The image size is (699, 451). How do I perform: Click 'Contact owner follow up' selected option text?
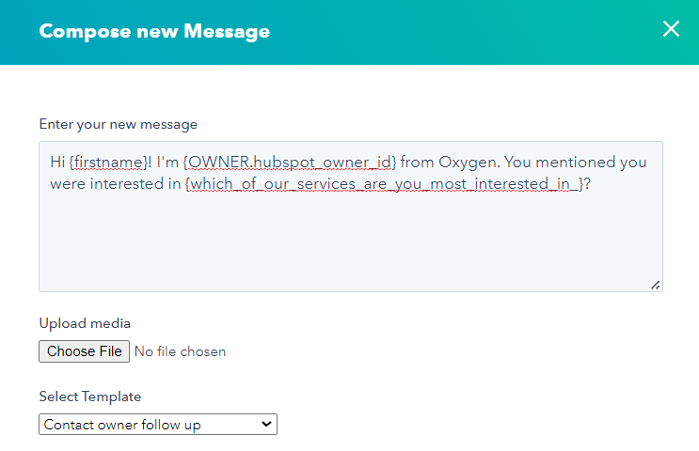tap(123, 425)
